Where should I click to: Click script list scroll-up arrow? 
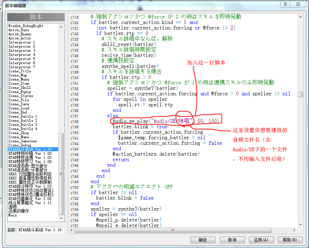pyautogui.click(x=61, y=26)
